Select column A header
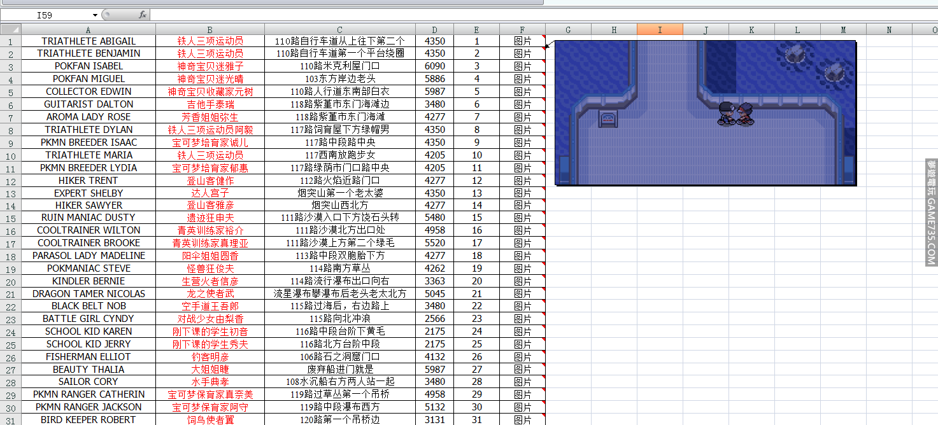This screenshot has width=938, height=425. click(x=89, y=29)
